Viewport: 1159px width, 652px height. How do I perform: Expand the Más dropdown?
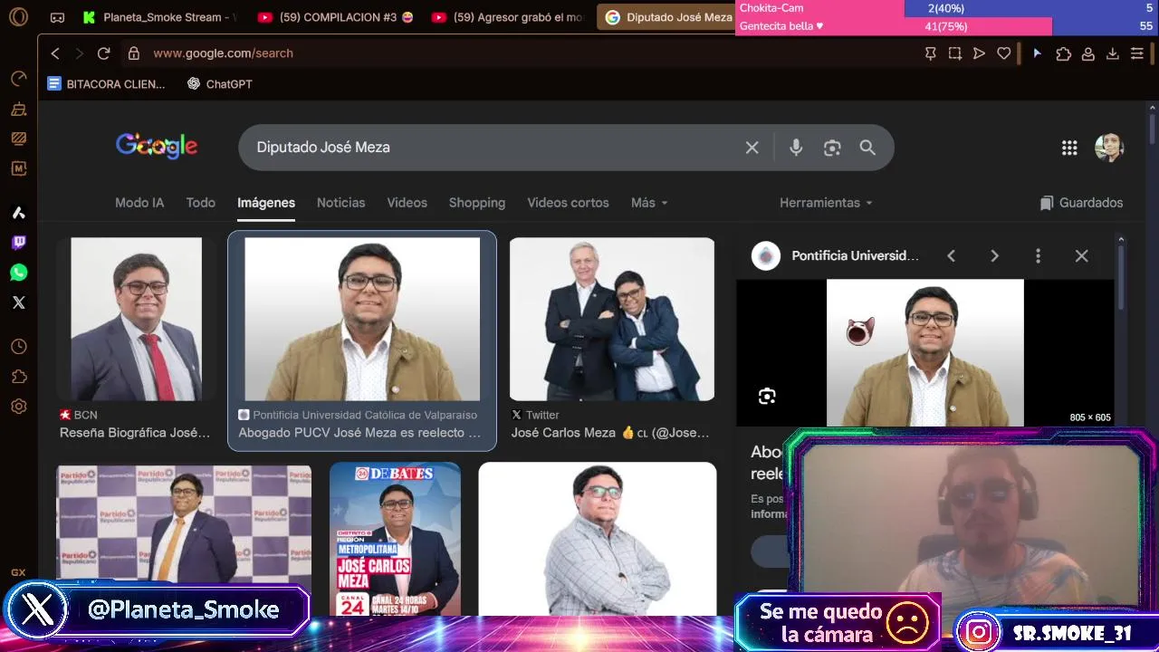pos(649,203)
